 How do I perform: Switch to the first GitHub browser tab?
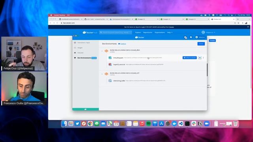pyautogui.click(x=70, y=19)
